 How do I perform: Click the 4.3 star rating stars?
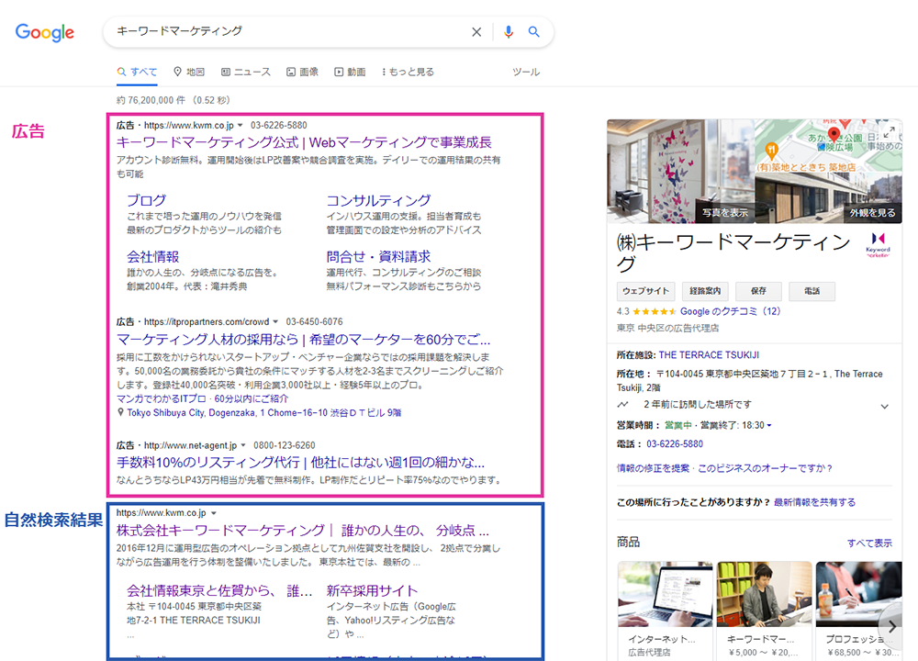pyautogui.click(x=655, y=311)
